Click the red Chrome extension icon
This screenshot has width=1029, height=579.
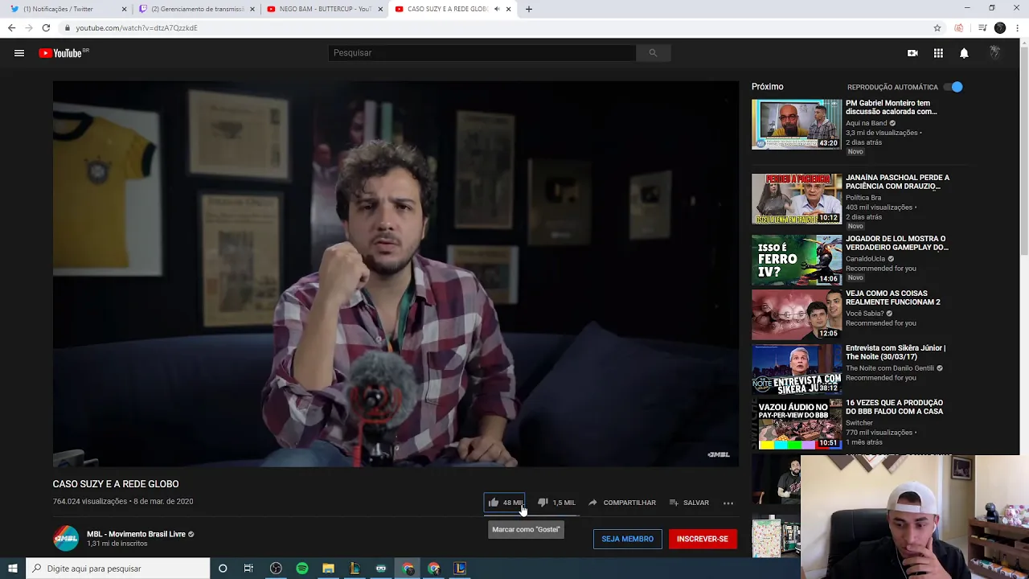(959, 27)
